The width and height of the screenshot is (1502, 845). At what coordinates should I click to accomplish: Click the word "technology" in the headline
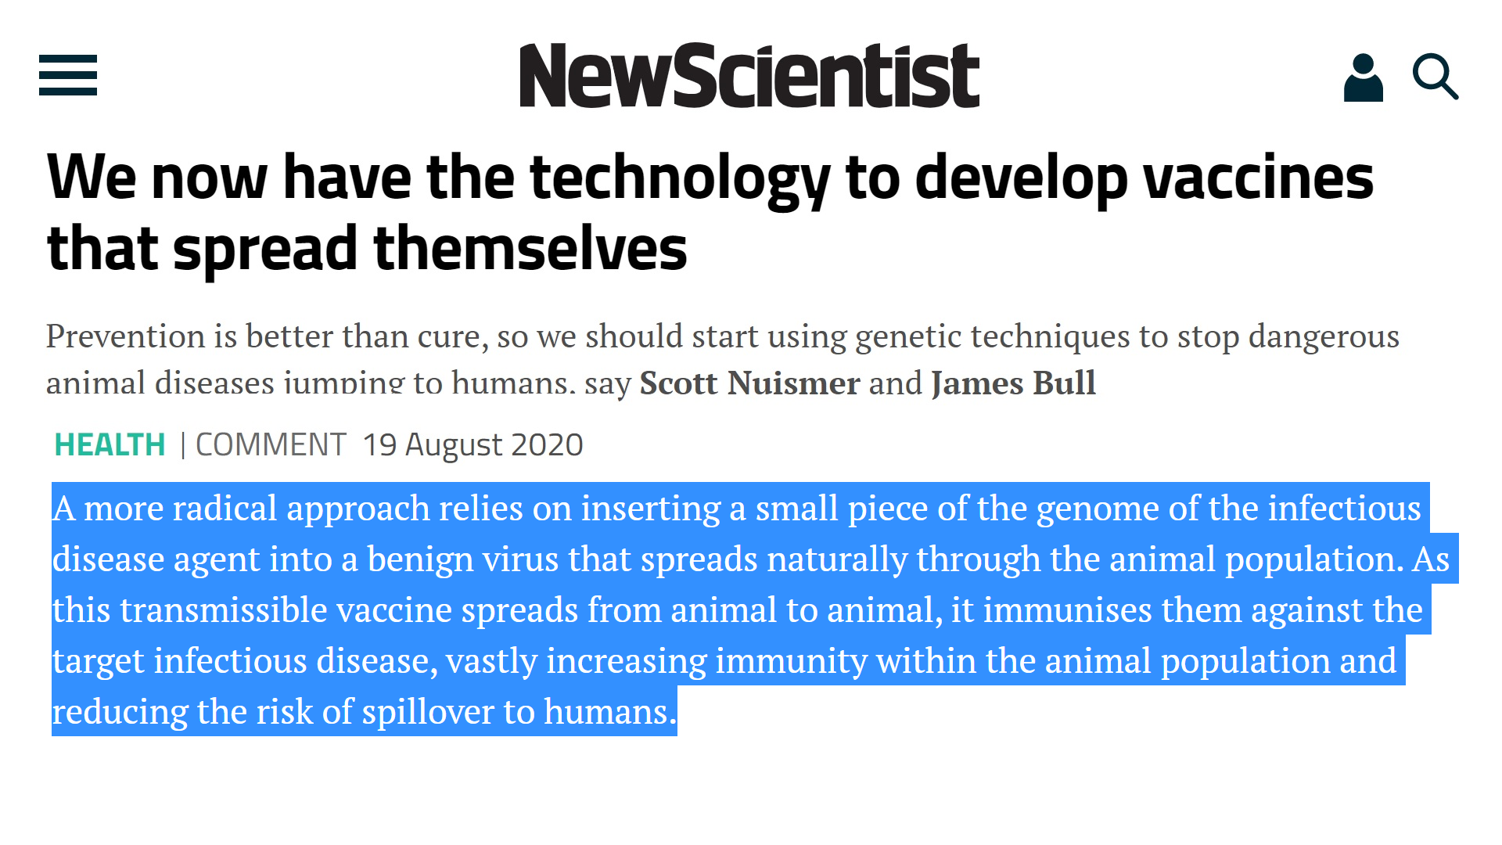click(679, 178)
